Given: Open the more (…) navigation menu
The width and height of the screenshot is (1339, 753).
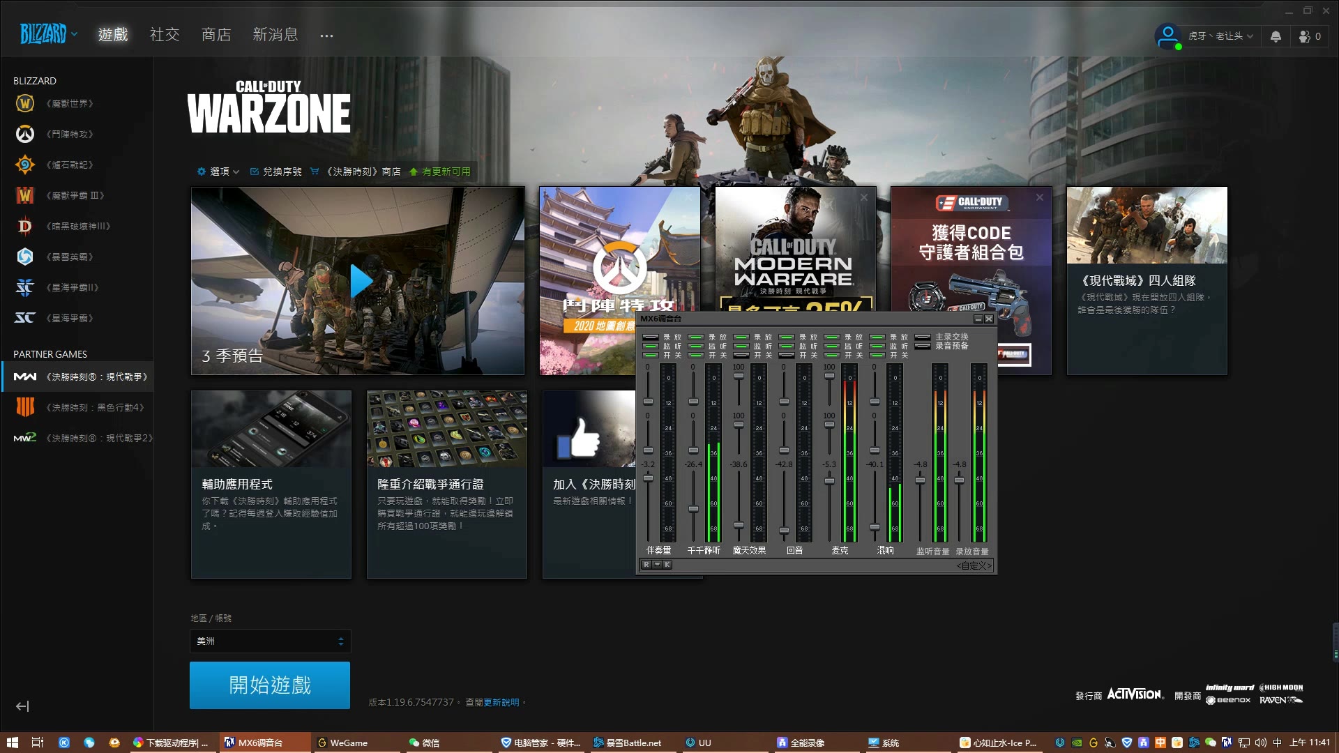Looking at the screenshot, I should tap(326, 36).
